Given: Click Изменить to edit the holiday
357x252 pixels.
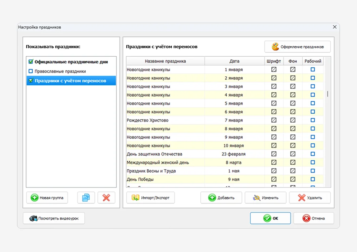Looking at the screenshot, I should coord(265,197).
